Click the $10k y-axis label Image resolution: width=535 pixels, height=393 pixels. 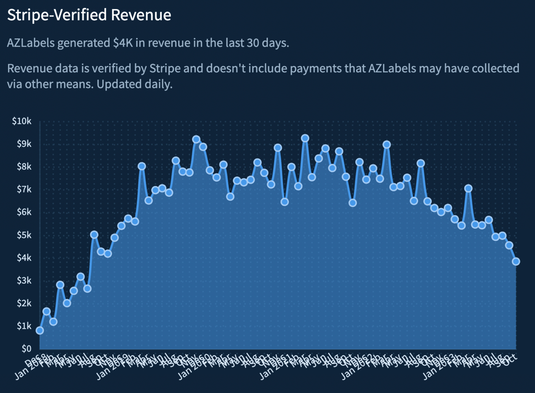22,121
